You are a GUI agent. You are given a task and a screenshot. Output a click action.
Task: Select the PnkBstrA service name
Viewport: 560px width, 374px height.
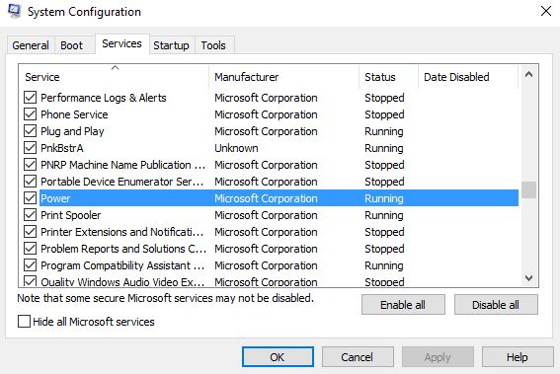[x=62, y=148]
